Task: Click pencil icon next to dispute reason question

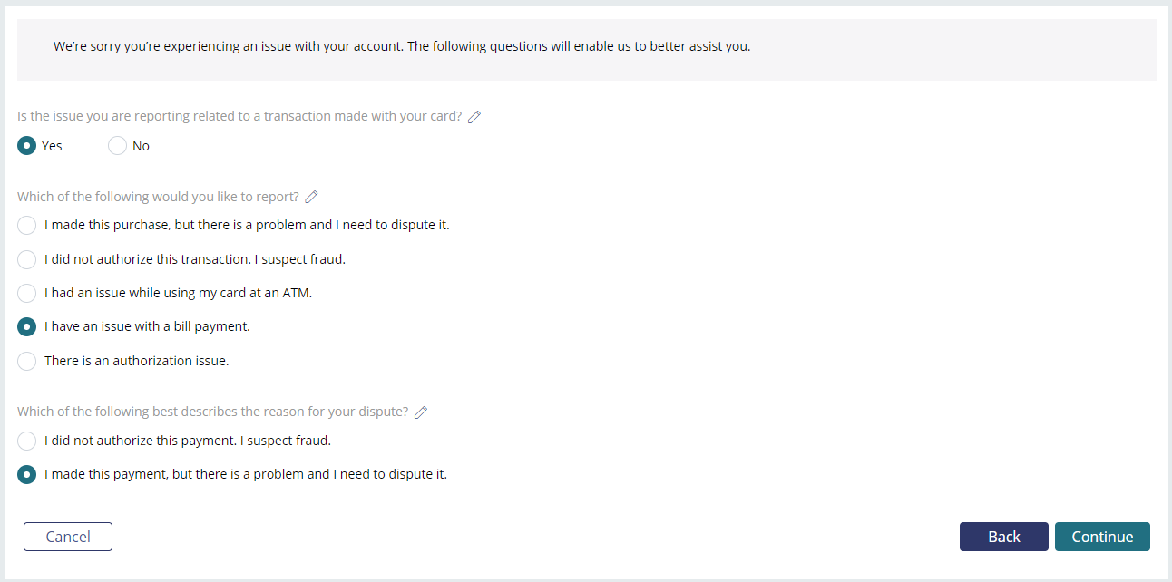Action: (421, 412)
